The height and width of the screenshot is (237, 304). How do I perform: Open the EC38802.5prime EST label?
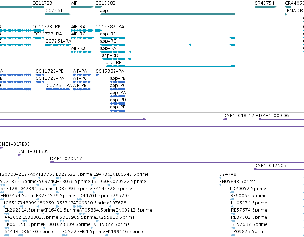click(40, 217)
